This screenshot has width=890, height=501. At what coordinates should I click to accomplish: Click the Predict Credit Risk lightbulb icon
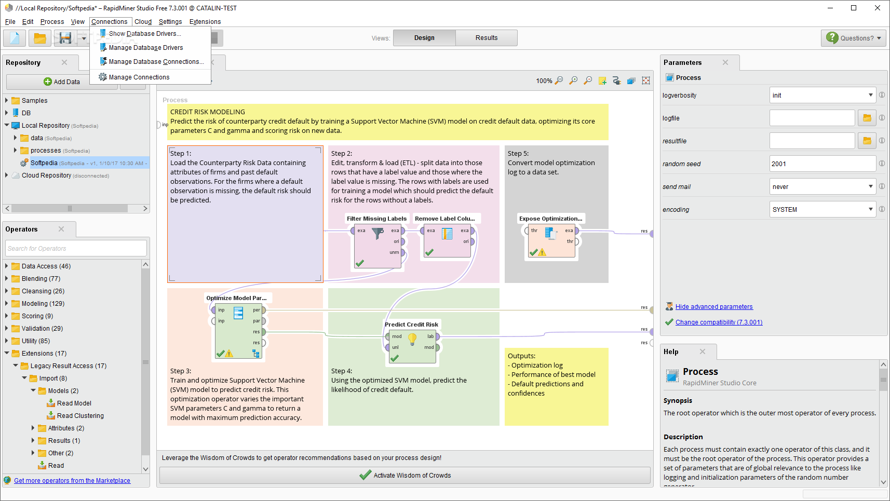pos(412,339)
